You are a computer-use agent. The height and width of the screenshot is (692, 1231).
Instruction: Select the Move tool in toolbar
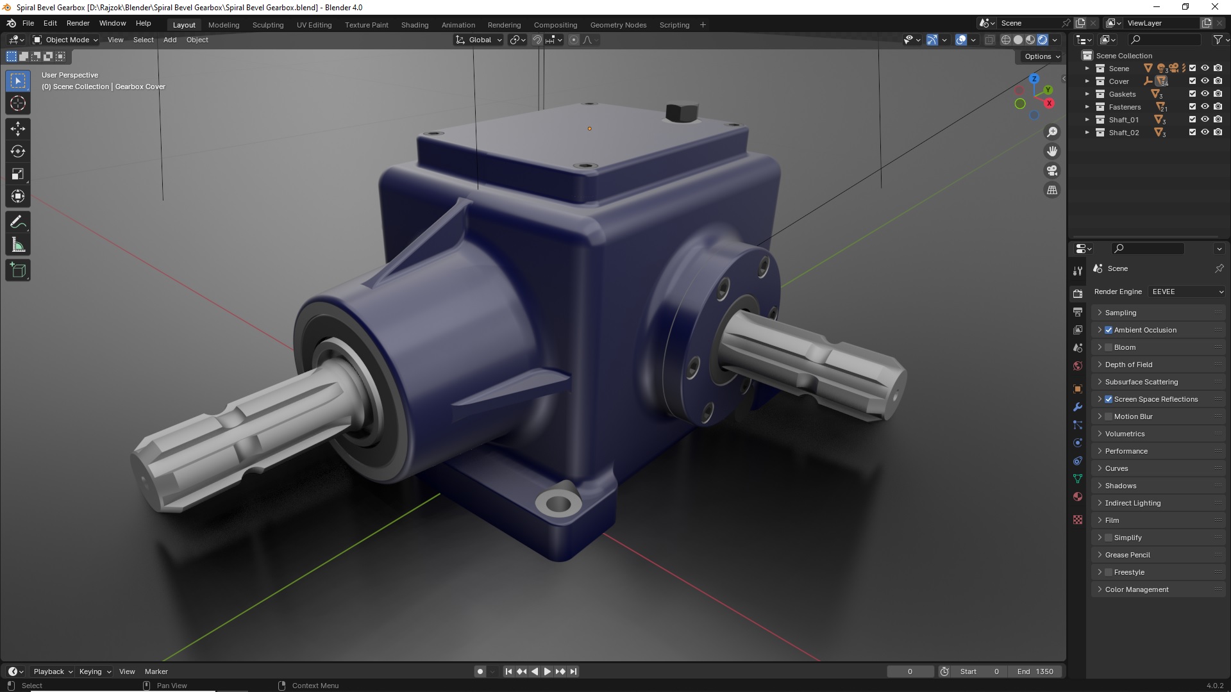point(18,128)
